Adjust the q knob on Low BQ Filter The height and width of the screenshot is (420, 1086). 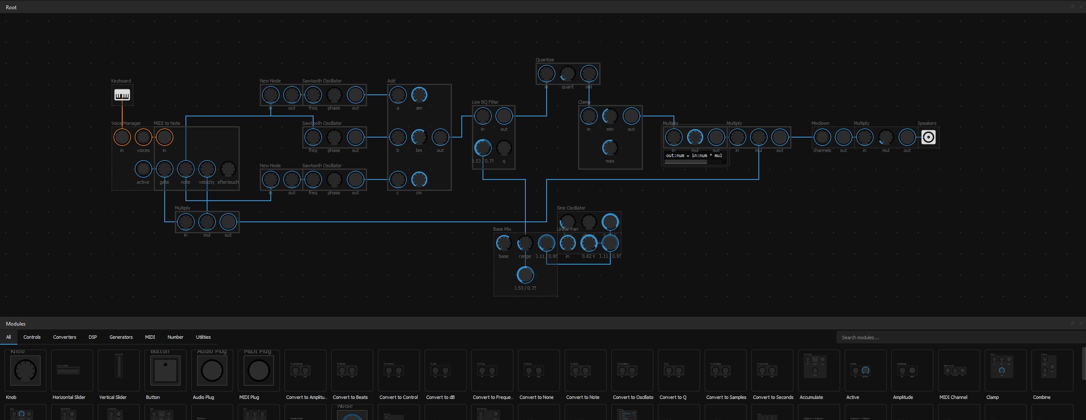click(x=503, y=147)
